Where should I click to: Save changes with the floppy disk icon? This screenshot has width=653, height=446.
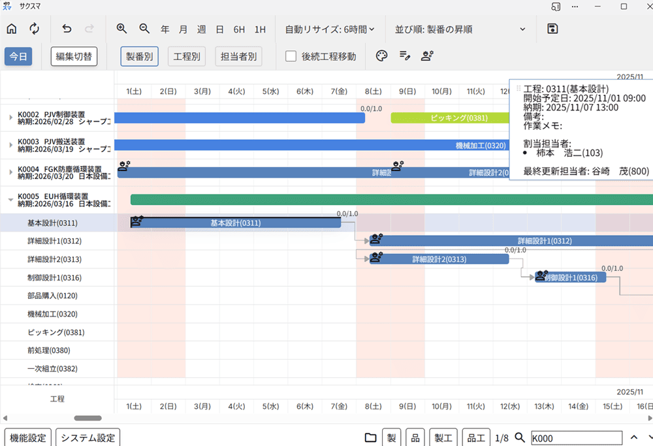click(552, 29)
